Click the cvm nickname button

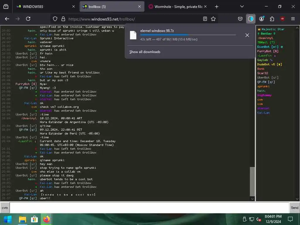(5, 208)
